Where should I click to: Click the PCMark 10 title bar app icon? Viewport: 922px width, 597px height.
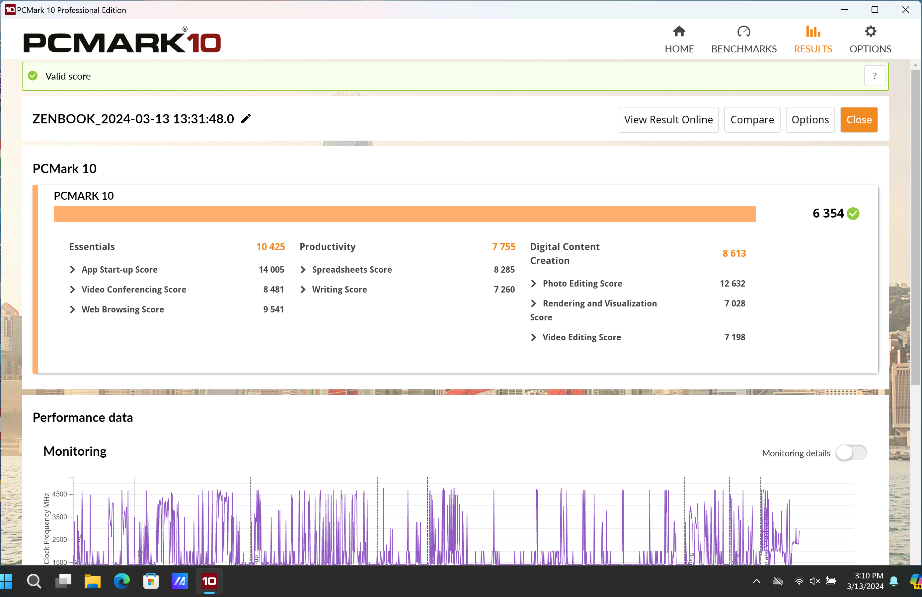[10, 10]
